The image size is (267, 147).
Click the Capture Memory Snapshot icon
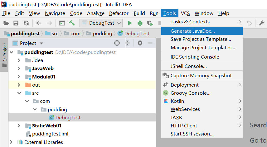[x=166, y=75]
